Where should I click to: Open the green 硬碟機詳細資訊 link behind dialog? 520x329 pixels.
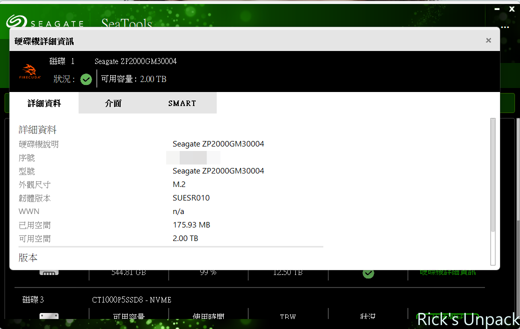pyautogui.click(x=447, y=272)
